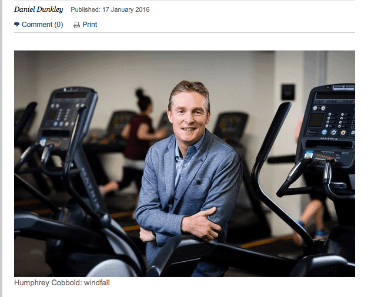Click the right machine's button panel
371x297 pixels.
(336, 120)
